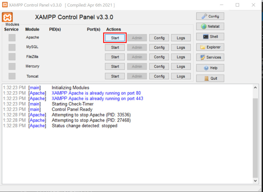Start the Apache module
This screenshot has height=192, width=263.
click(115, 38)
